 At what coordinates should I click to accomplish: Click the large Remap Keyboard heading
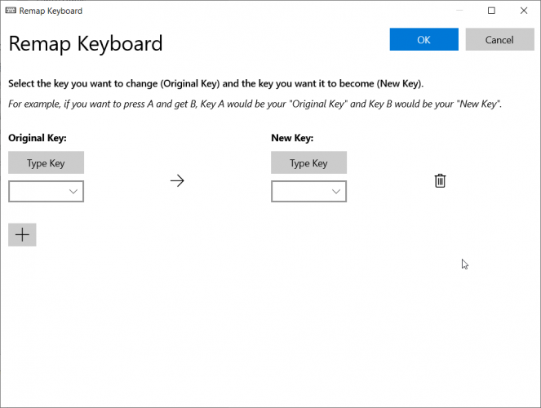[86, 43]
